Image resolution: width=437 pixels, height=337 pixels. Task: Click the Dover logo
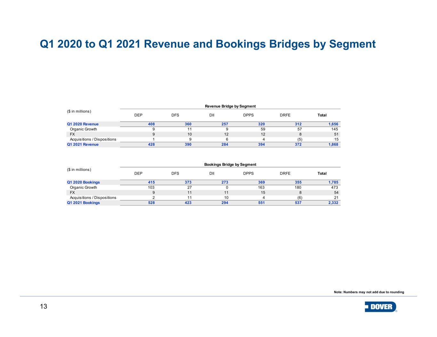tap(381, 307)
